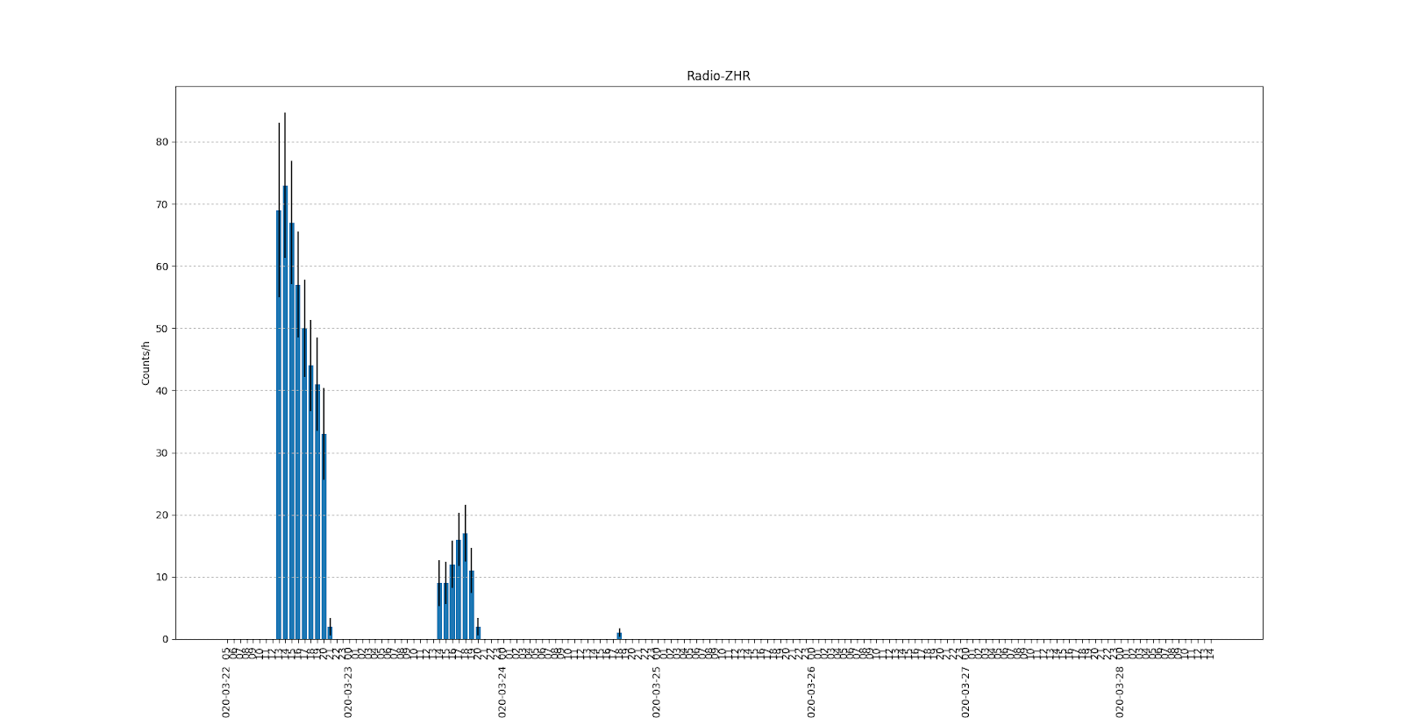The height and width of the screenshot is (718, 1403).
Task: Select the lone small bar left of 020-03-25
Action: coord(619,636)
